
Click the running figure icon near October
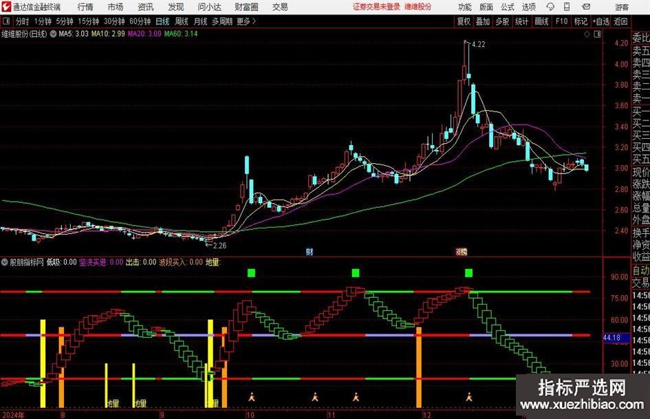252,398
